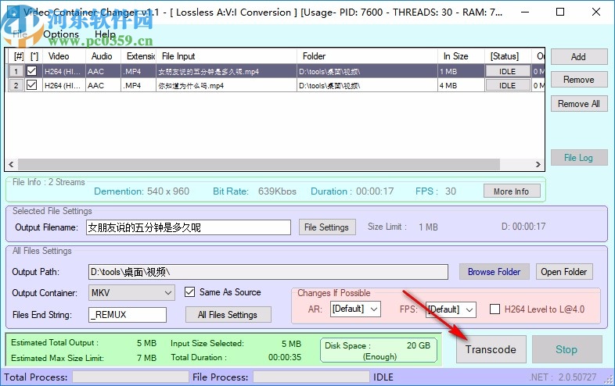Click the In Size column header
Screen dimensions: 615x386
[461, 56]
